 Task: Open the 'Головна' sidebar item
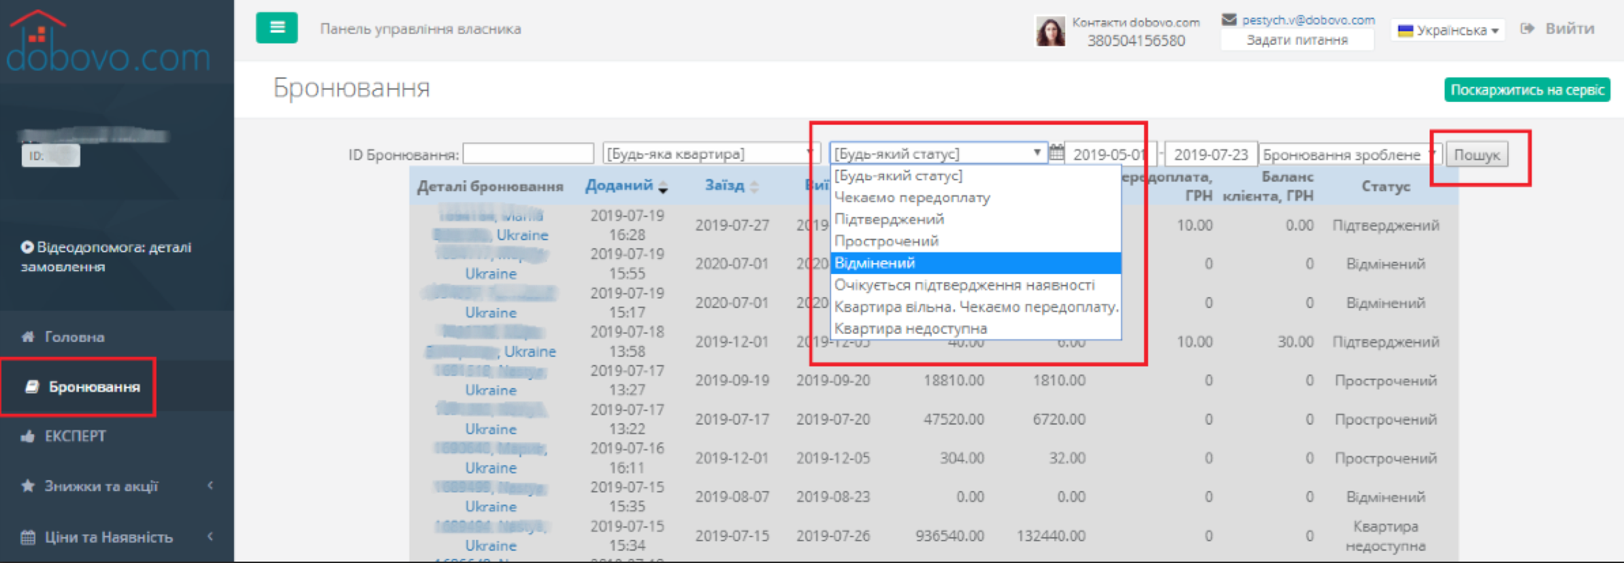(75, 337)
